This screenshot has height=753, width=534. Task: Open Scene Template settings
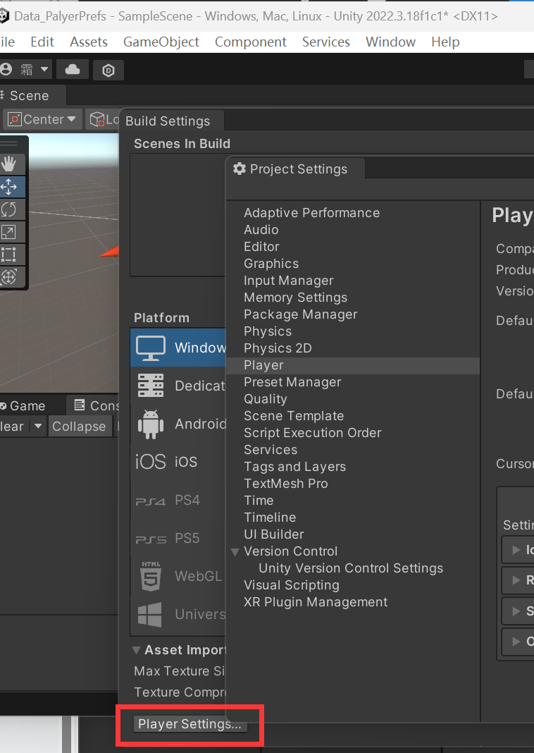coord(294,416)
